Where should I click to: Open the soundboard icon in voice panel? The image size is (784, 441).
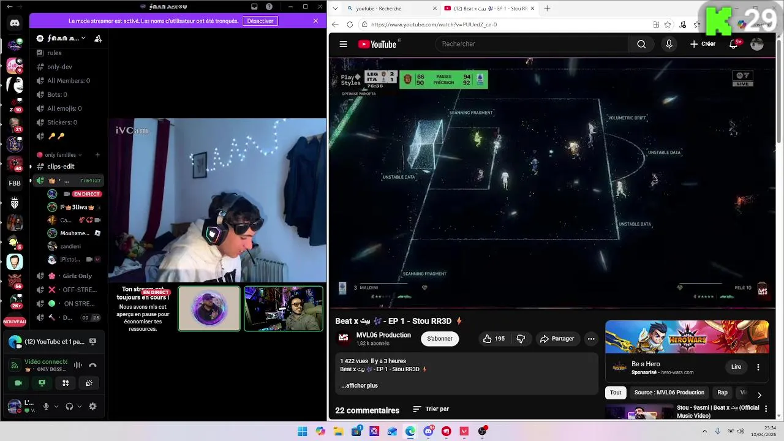click(x=89, y=383)
